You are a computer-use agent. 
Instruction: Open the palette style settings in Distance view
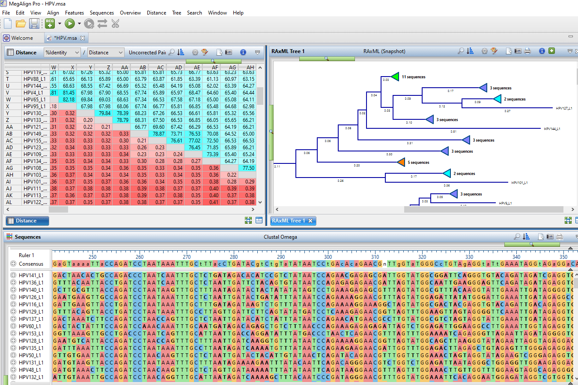(204, 52)
